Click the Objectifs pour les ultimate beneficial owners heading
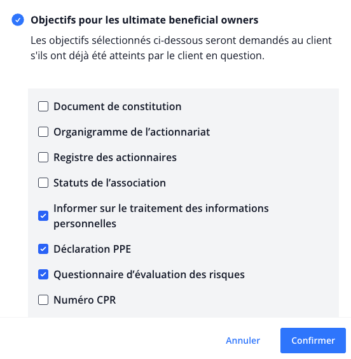This screenshot has width=351, height=359. [x=144, y=20]
